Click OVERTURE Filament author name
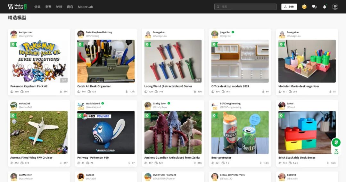The width and height of the screenshot is (346, 182). point(164,175)
